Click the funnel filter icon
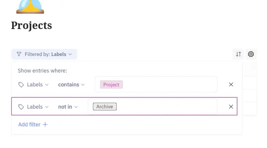The height and width of the screenshot is (148, 267). tap(19, 54)
